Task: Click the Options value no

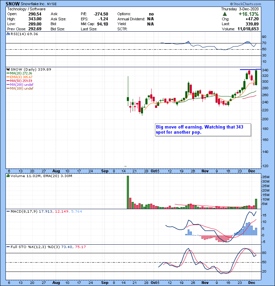Action: pyautogui.click(x=151, y=14)
